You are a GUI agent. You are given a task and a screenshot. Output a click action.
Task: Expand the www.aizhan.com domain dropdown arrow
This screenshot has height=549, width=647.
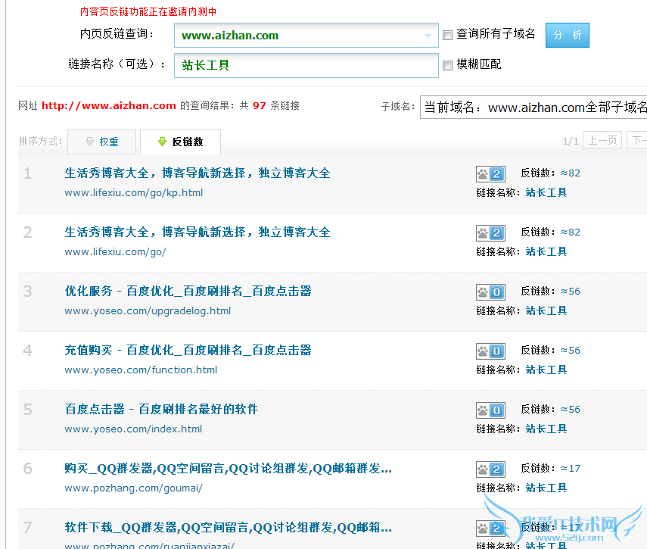[429, 36]
